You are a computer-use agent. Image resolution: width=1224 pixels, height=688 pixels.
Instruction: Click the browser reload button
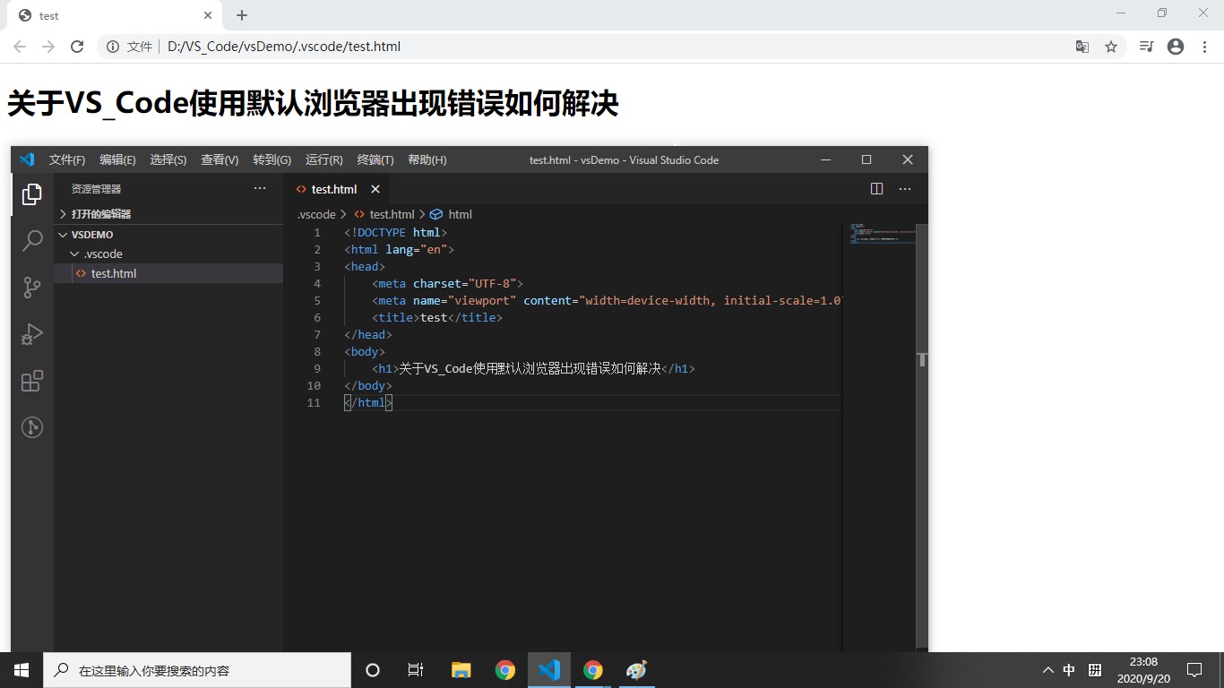click(x=77, y=46)
